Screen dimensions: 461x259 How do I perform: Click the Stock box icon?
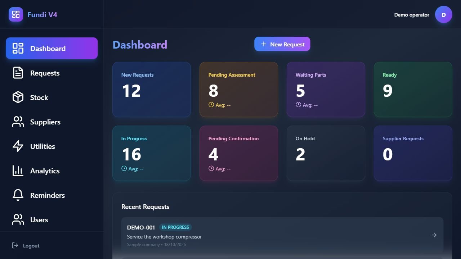tap(18, 97)
